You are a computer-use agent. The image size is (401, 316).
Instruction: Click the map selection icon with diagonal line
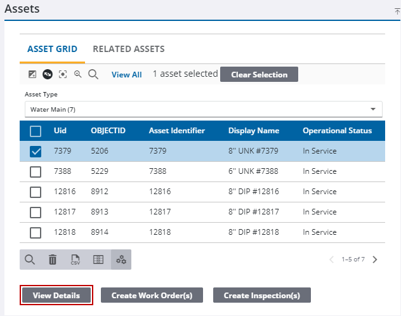(x=32, y=74)
